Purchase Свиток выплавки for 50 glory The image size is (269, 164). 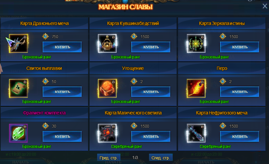click(62, 92)
